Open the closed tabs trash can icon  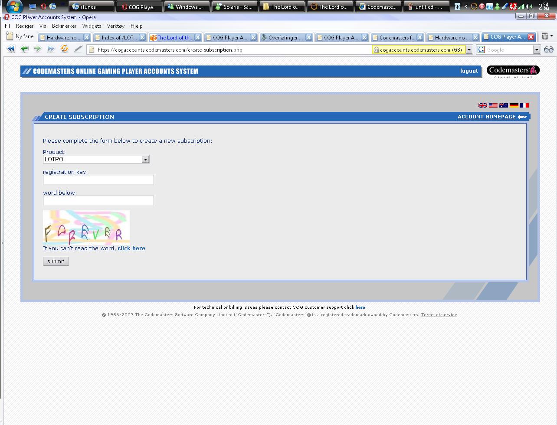click(x=545, y=36)
